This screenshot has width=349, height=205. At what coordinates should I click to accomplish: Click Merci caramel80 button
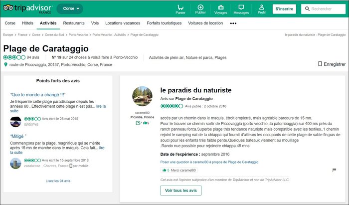pyautogui.click(x=178, y=170)
